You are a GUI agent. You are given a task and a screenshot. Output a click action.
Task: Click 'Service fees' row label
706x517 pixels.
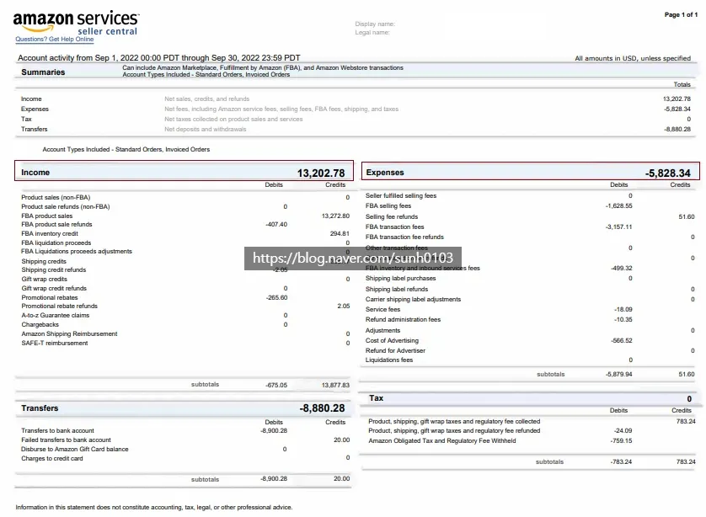382,310
